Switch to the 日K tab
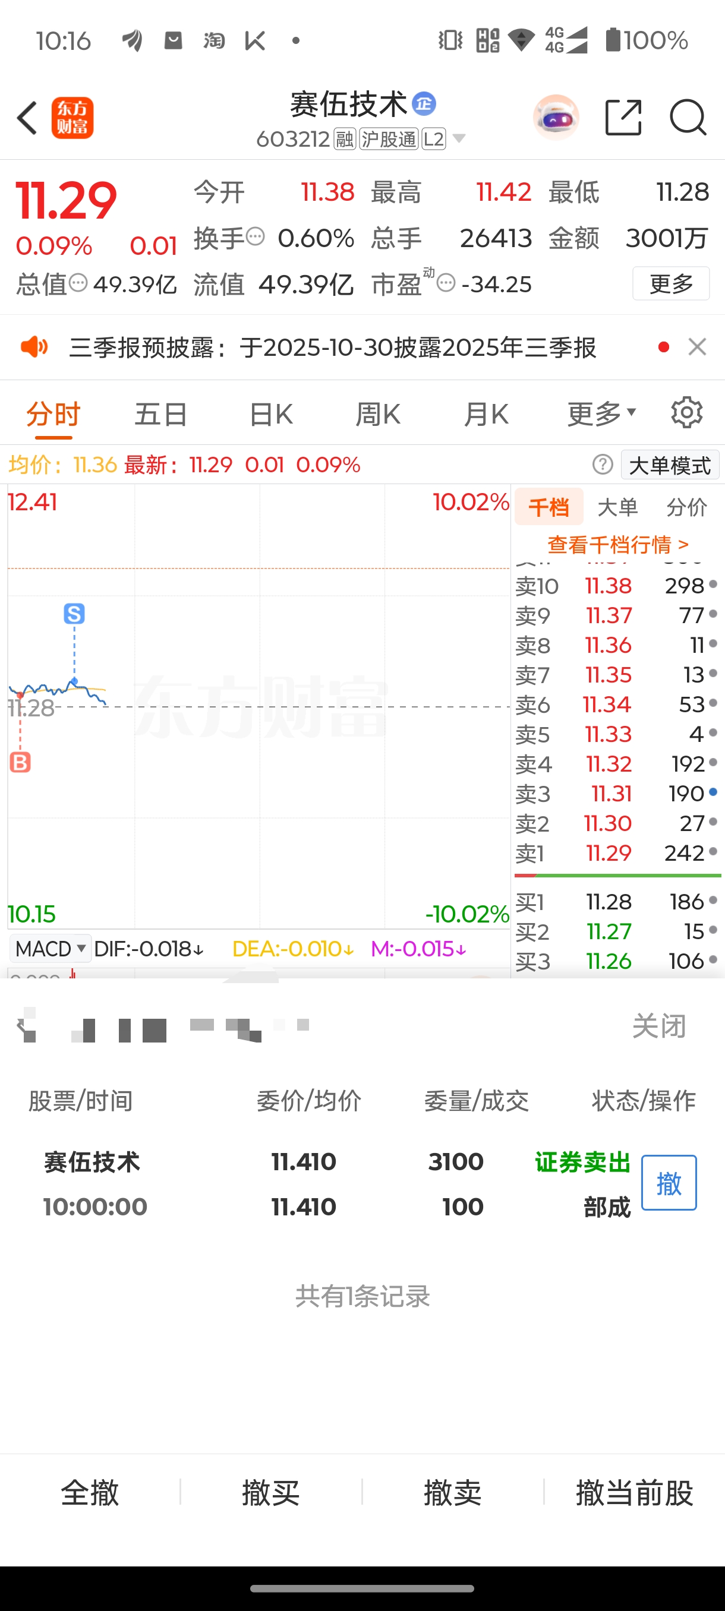The width and height of the screenshot is (725, 1611). pyautogui.click(x=271, y=414)
